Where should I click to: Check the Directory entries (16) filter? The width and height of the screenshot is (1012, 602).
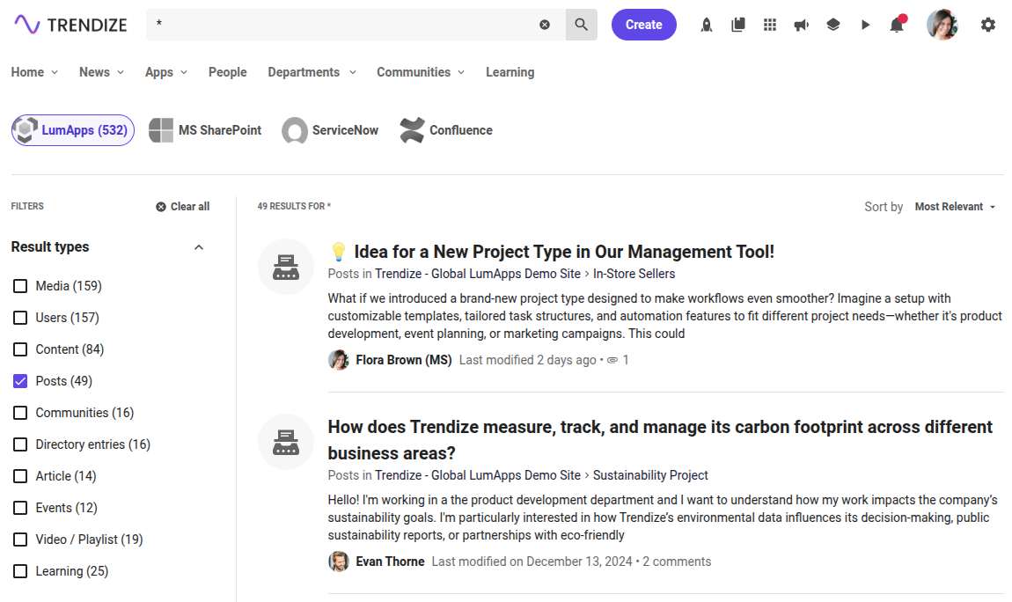click(20, 444)
